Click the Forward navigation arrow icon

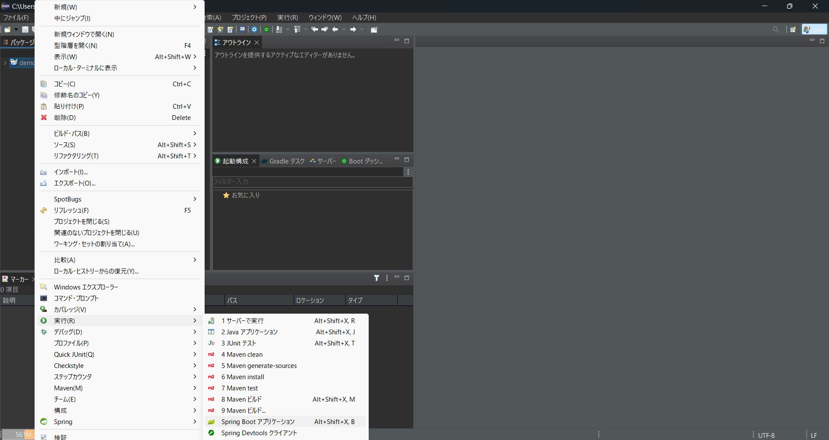353,30
